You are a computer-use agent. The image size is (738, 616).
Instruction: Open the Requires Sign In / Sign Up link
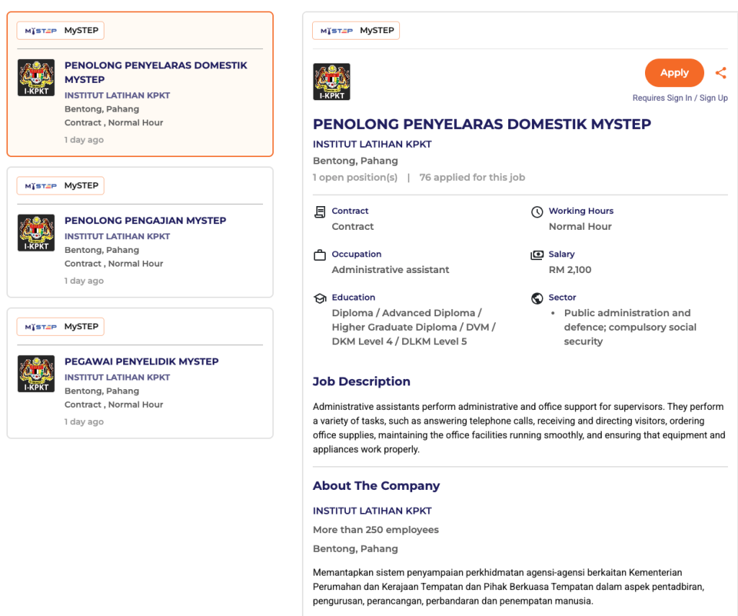680,98
